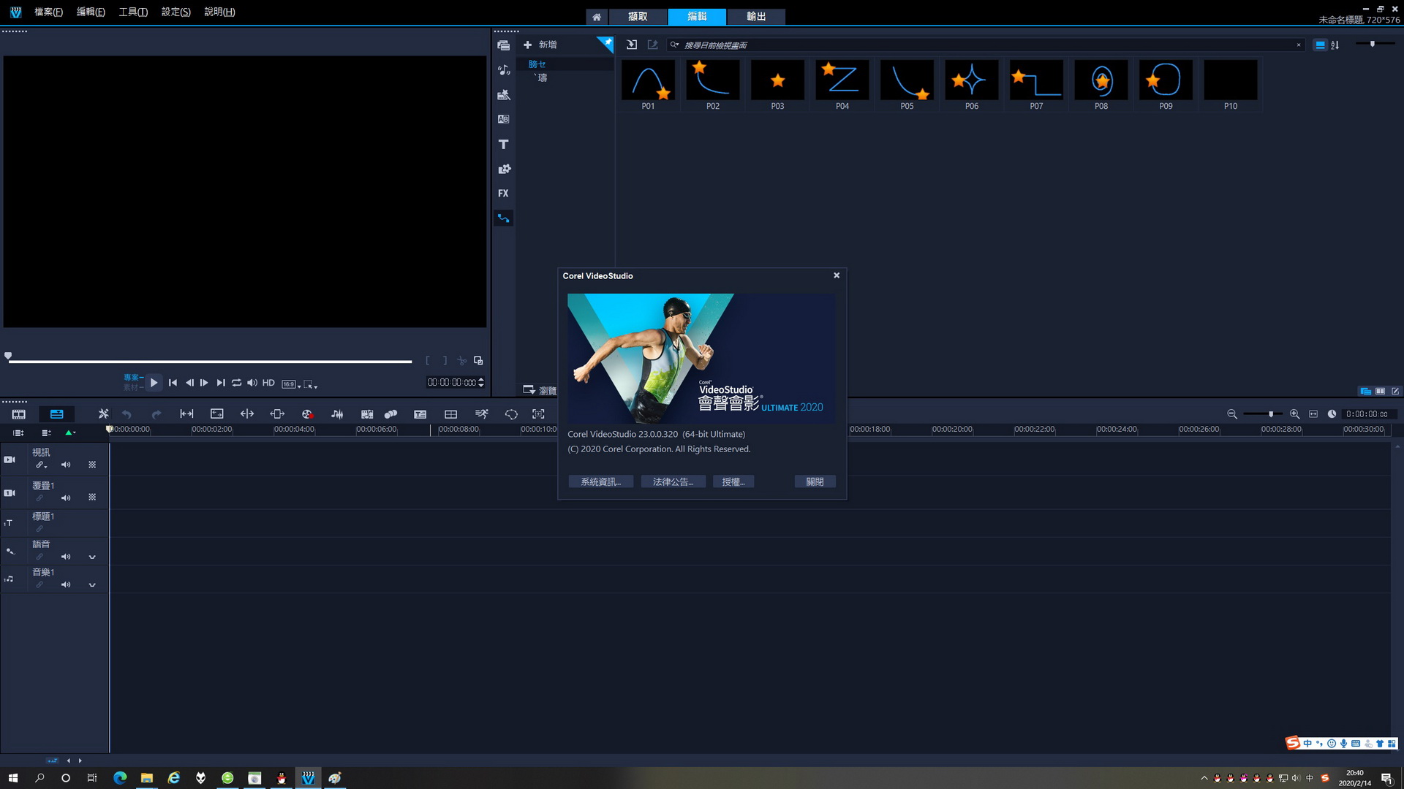Select the Path library icon

[503, 218]
